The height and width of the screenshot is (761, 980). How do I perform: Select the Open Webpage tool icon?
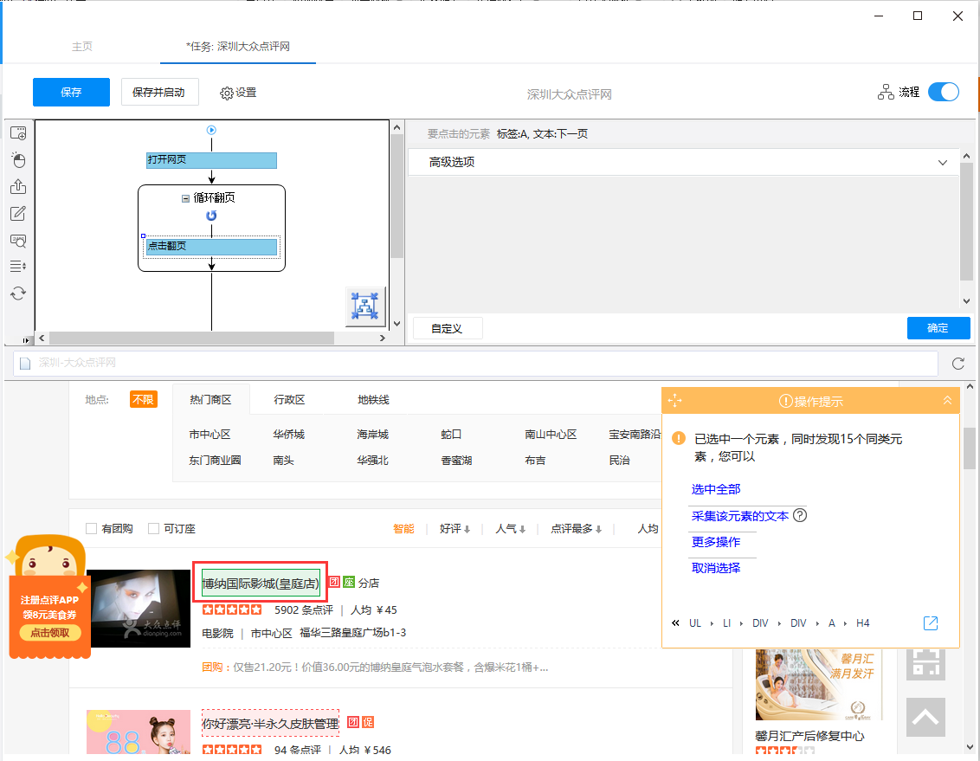18,132
